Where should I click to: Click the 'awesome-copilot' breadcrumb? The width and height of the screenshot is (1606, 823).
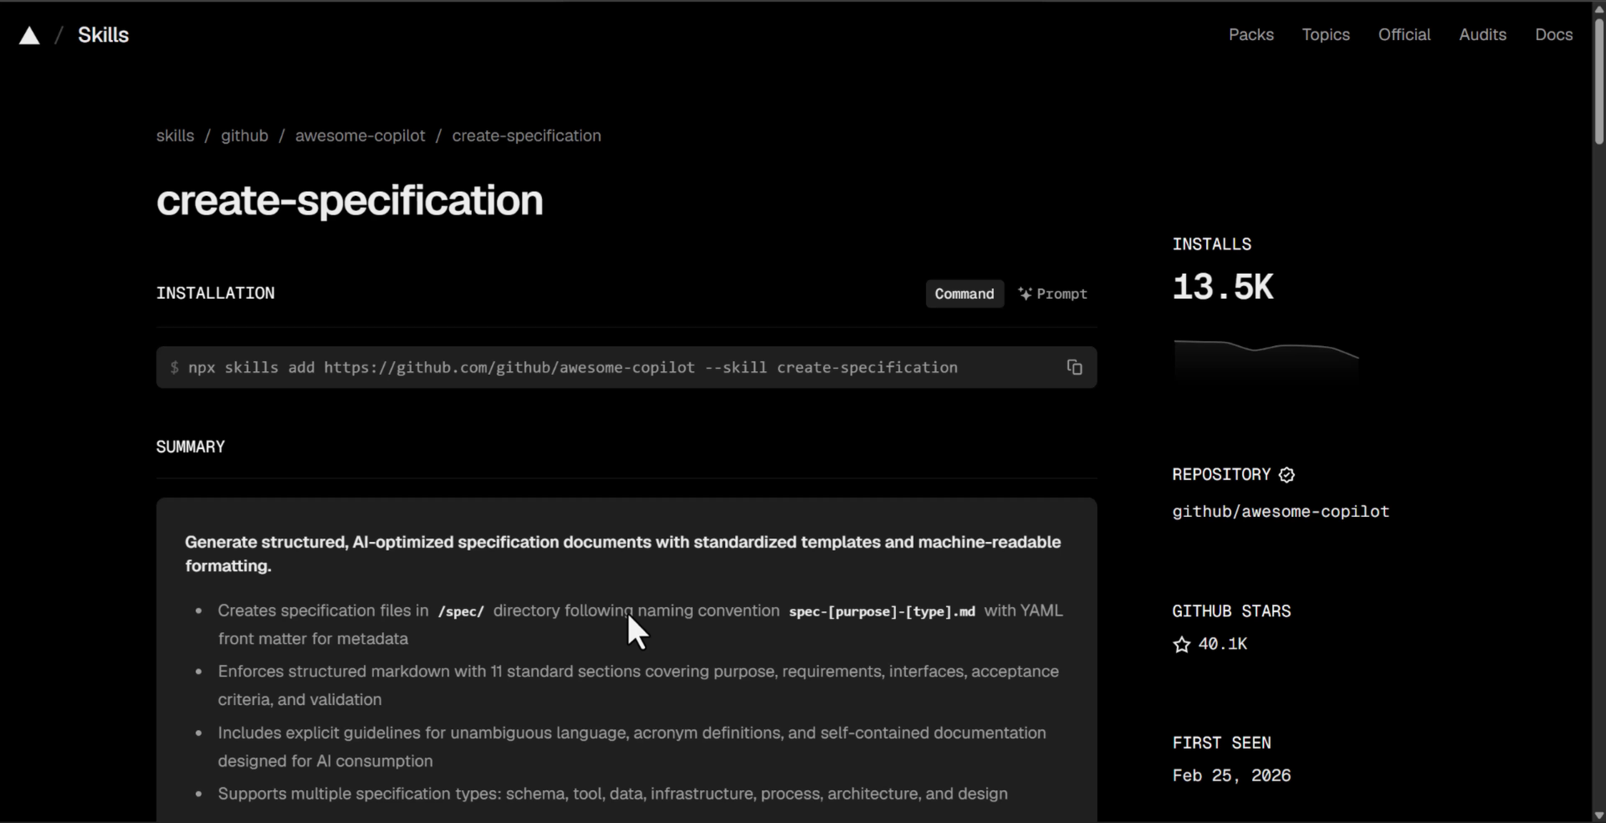[360, 136]
